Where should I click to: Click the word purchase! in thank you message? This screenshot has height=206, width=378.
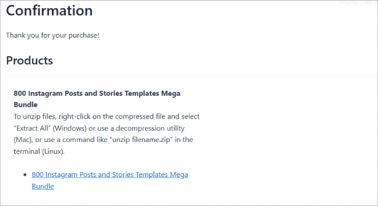pos(84,35)
